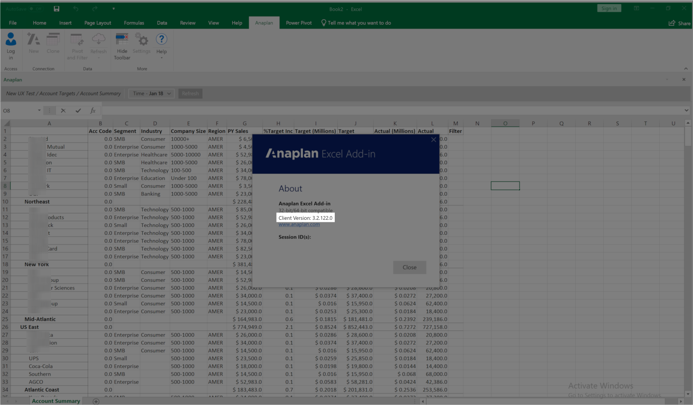Screen dimensions: 693x405
Task: Click the select-all corner triangle
Action: [x=6, y=123]
